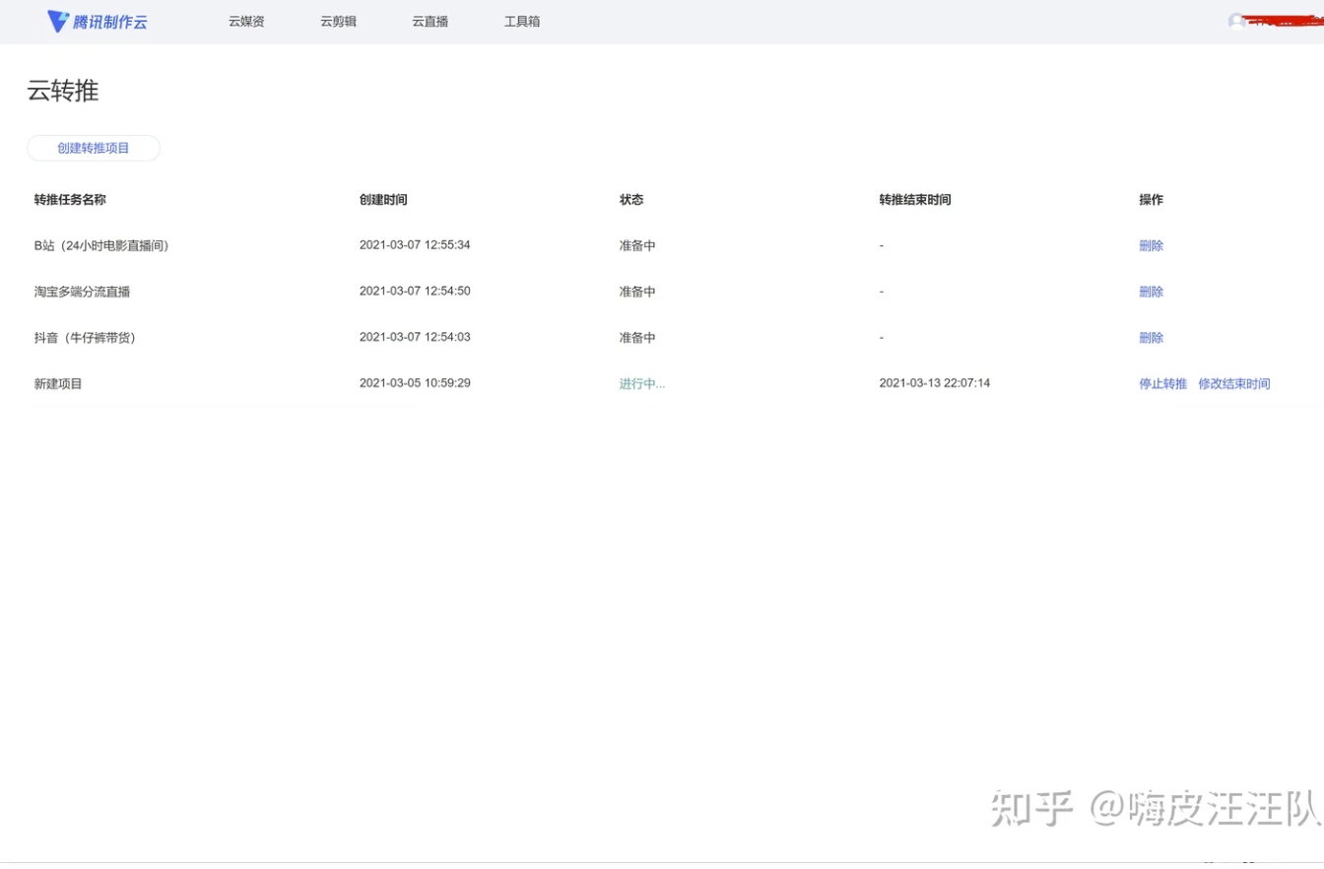Click the 创建转推项目 button

click(94, 149)
